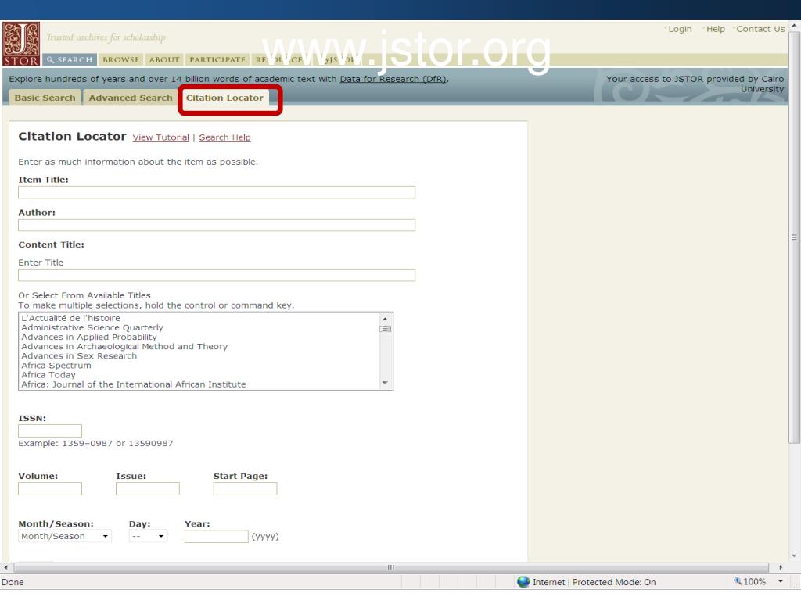Open the Day dropdown
This screenshot has height=600, width=801.
point(148,536)
